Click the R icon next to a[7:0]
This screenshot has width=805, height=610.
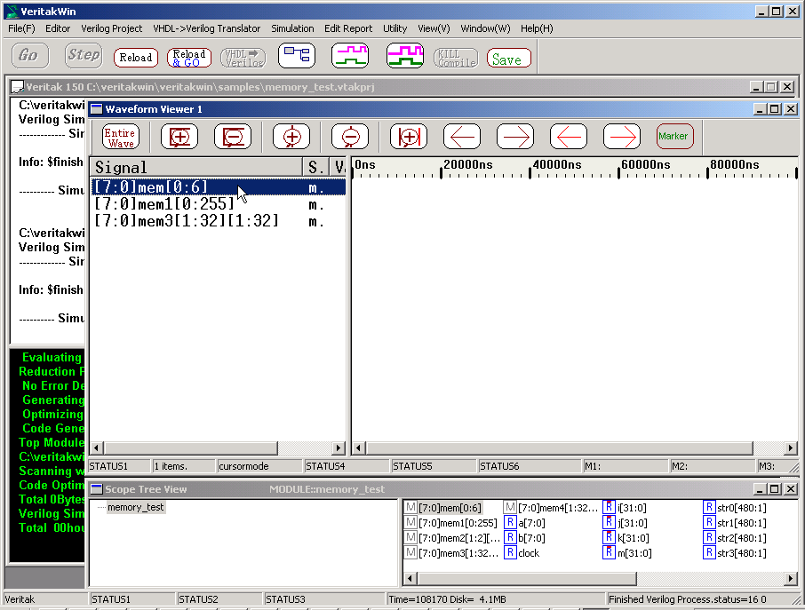510,523
